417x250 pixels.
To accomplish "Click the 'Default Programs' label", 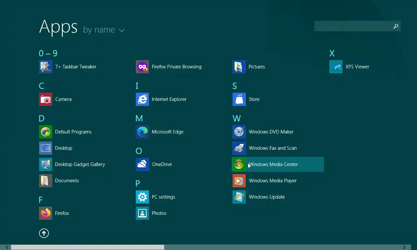I will (73, 132).
